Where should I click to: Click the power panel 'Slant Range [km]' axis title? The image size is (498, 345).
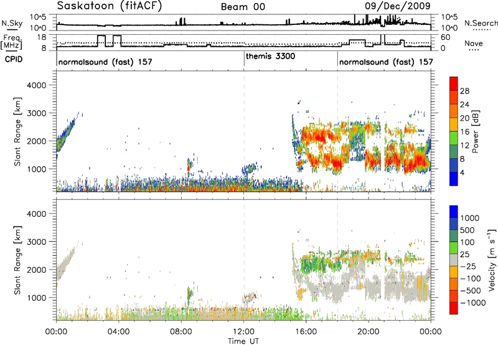point(17,131)
